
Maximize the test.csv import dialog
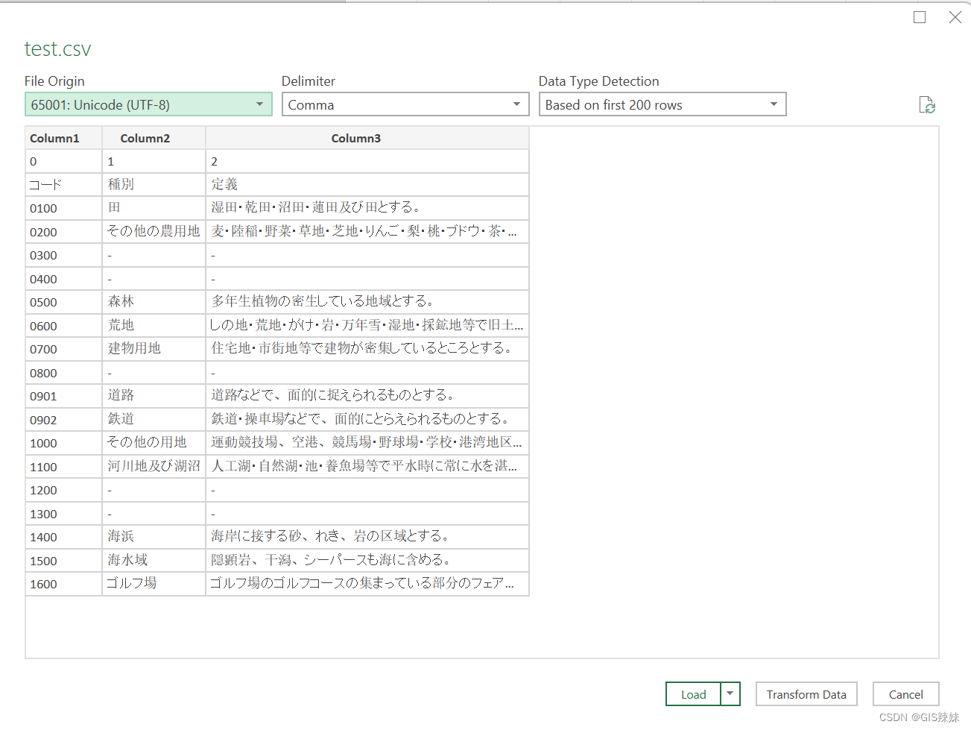tap(920, 17)
